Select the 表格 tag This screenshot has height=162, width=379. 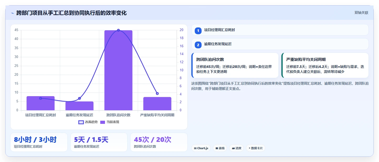click(x=220, y=148)
